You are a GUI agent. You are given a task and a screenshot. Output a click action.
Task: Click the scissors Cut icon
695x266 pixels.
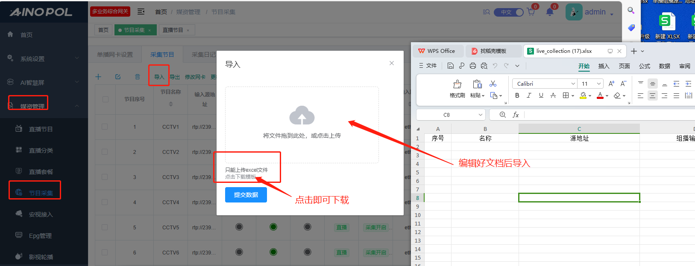[x=493, y=84]
